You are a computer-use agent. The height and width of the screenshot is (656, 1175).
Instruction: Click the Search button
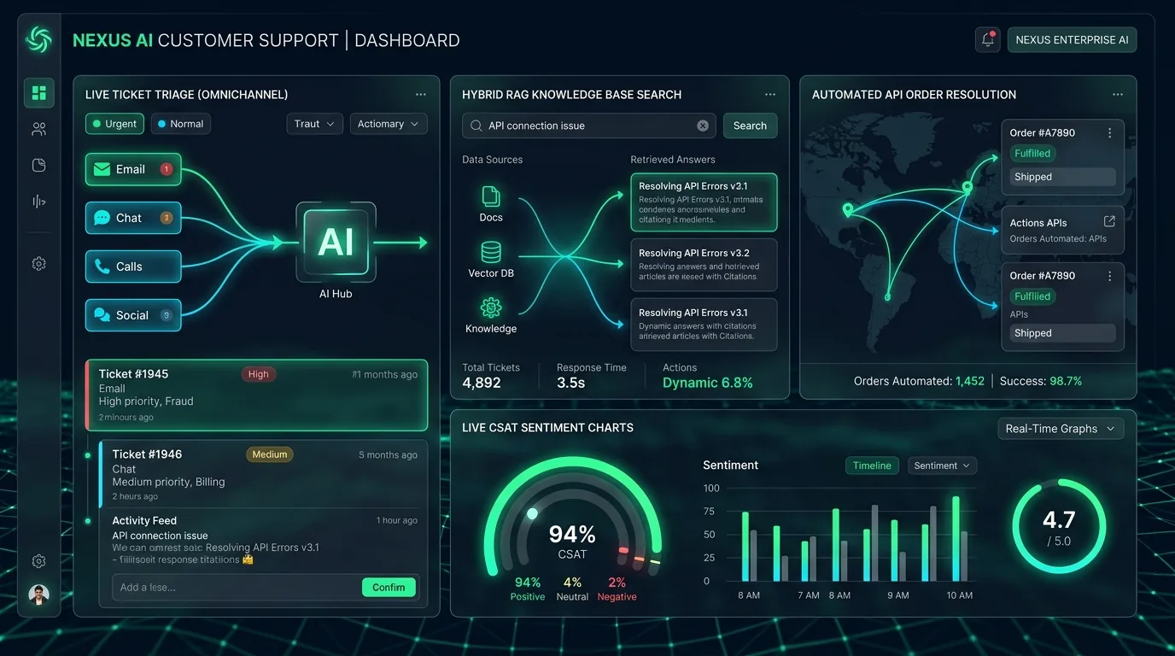pos(750,126)
